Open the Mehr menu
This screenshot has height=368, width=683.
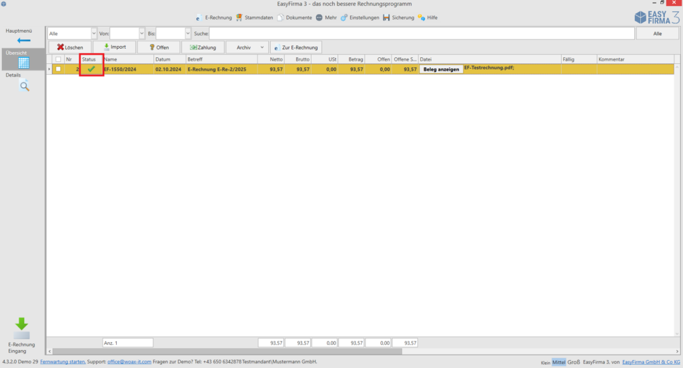[x=326, y=18]
